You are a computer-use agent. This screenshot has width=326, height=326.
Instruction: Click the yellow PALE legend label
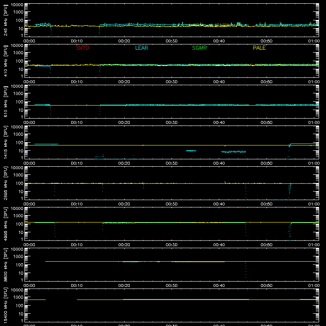[x=259, y=48]
